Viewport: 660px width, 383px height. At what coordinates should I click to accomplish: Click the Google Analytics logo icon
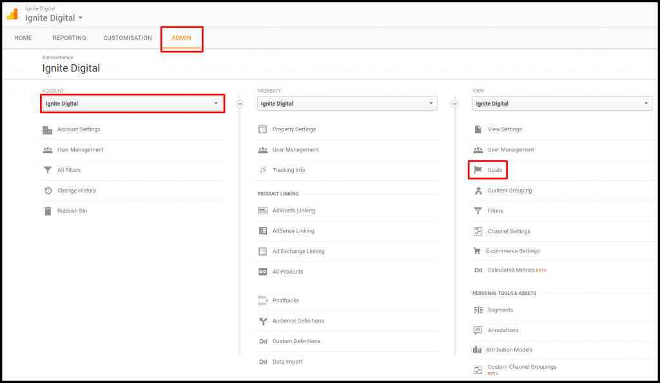(x=12, y=14)
